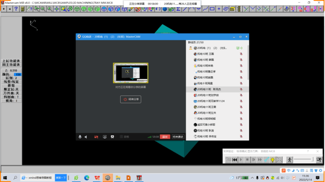Click the blue question mark help icon

[x=16, y=9]
